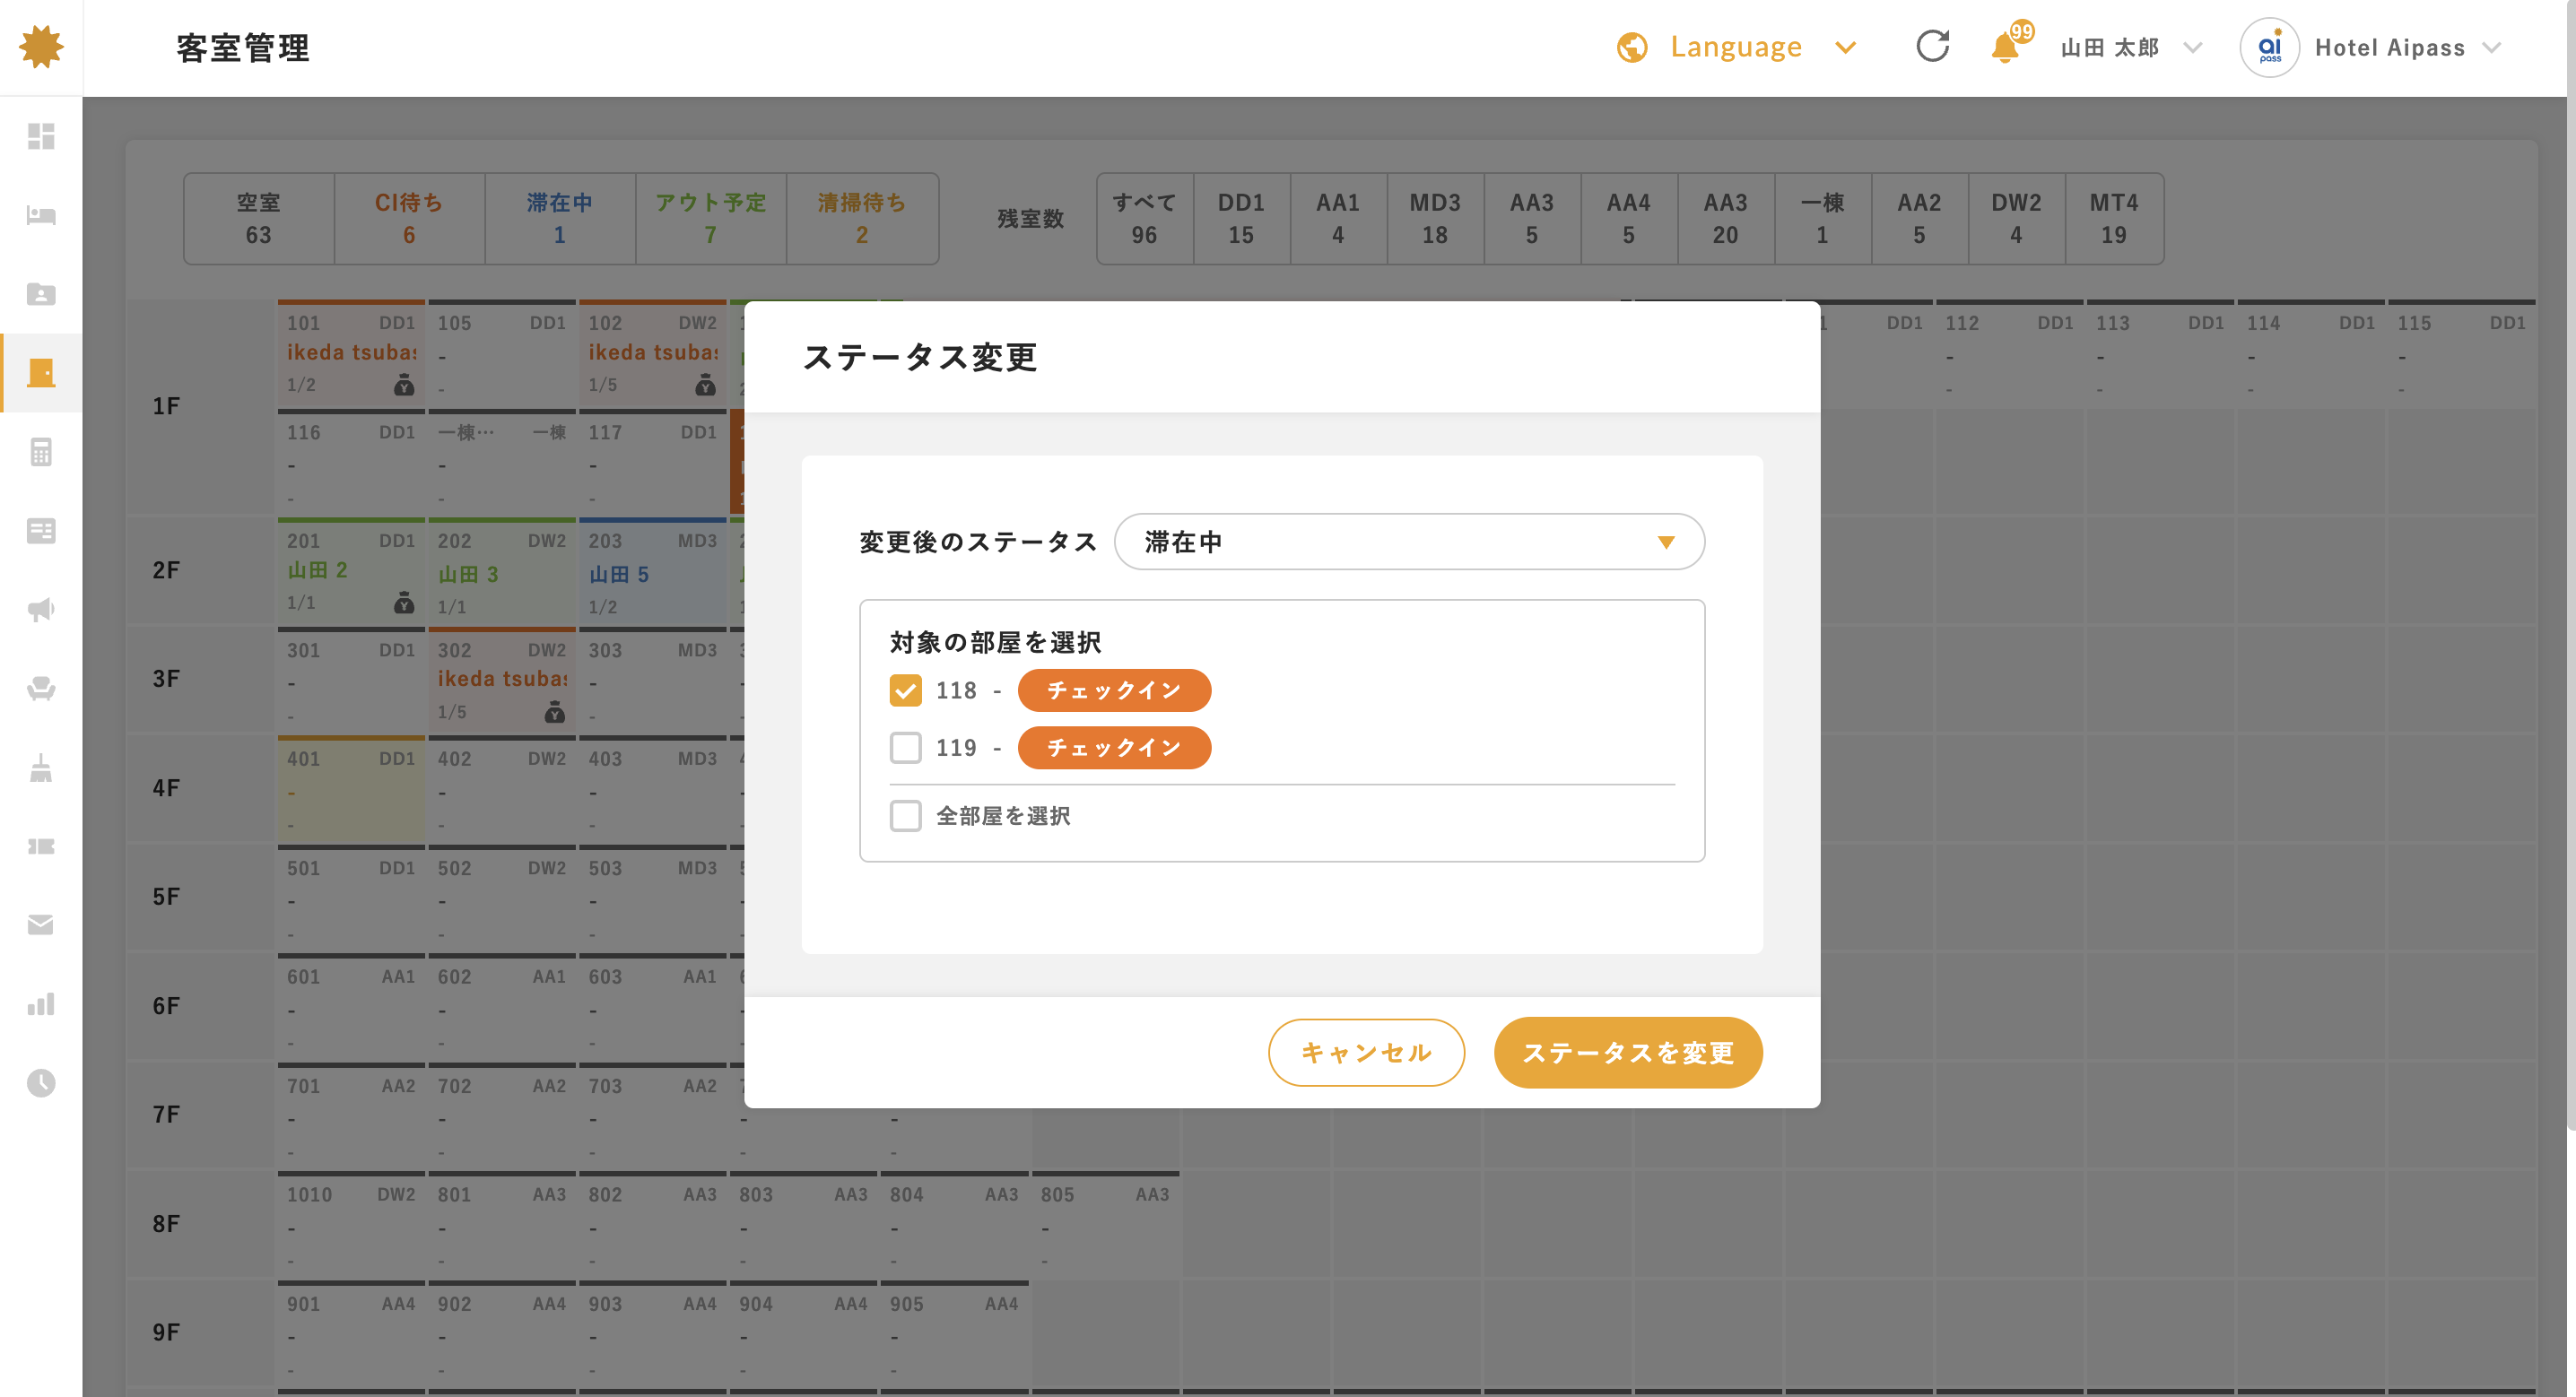Select the room door icon in sidebar
Viewport: 2576px width, 1397px height.
(x=41, y=373)
